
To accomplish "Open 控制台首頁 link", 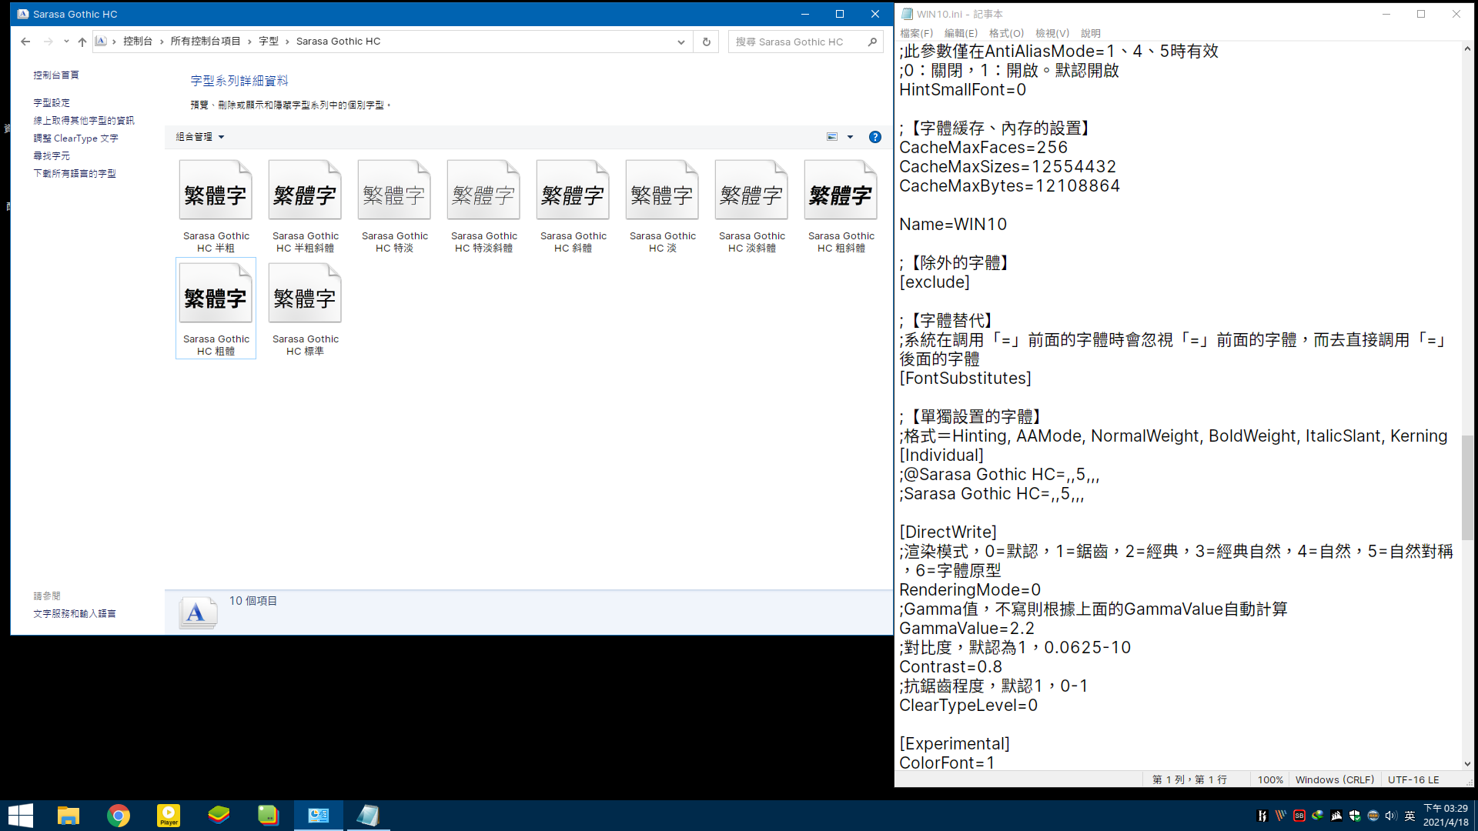I will click(x=56, y=75).
